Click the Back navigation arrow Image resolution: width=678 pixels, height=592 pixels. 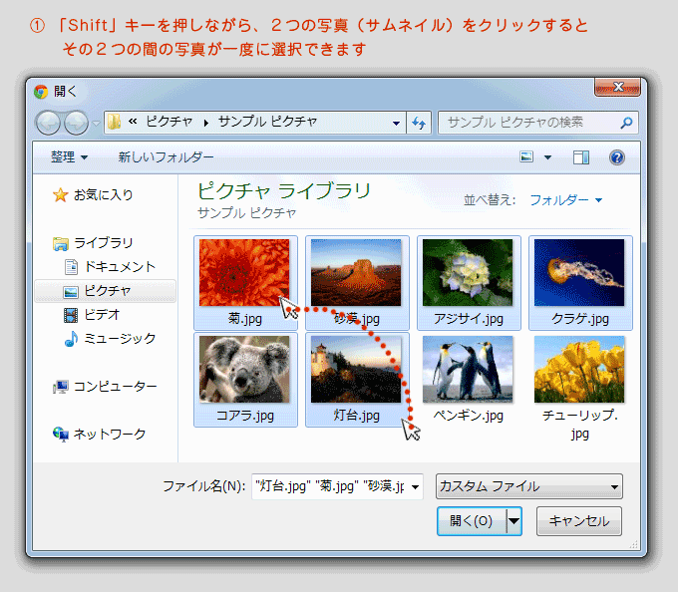click(x=48, y=124)
